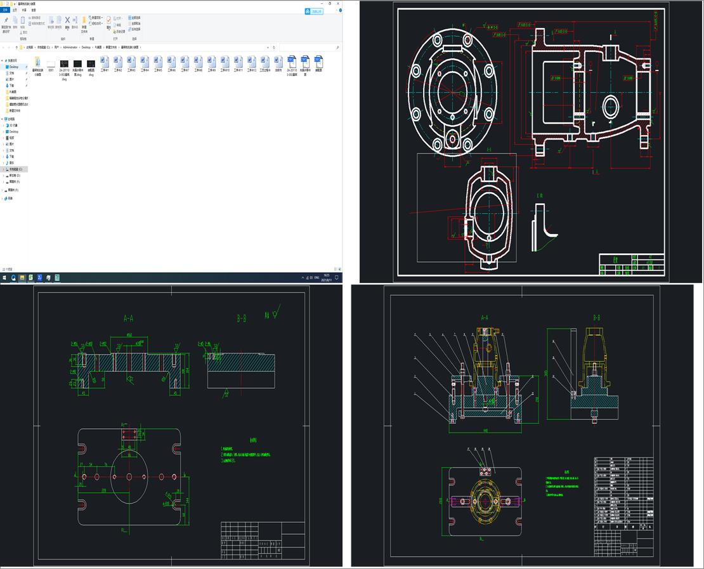
Task: Click the Copy to ribbon icon
Action: pos(58,20)
